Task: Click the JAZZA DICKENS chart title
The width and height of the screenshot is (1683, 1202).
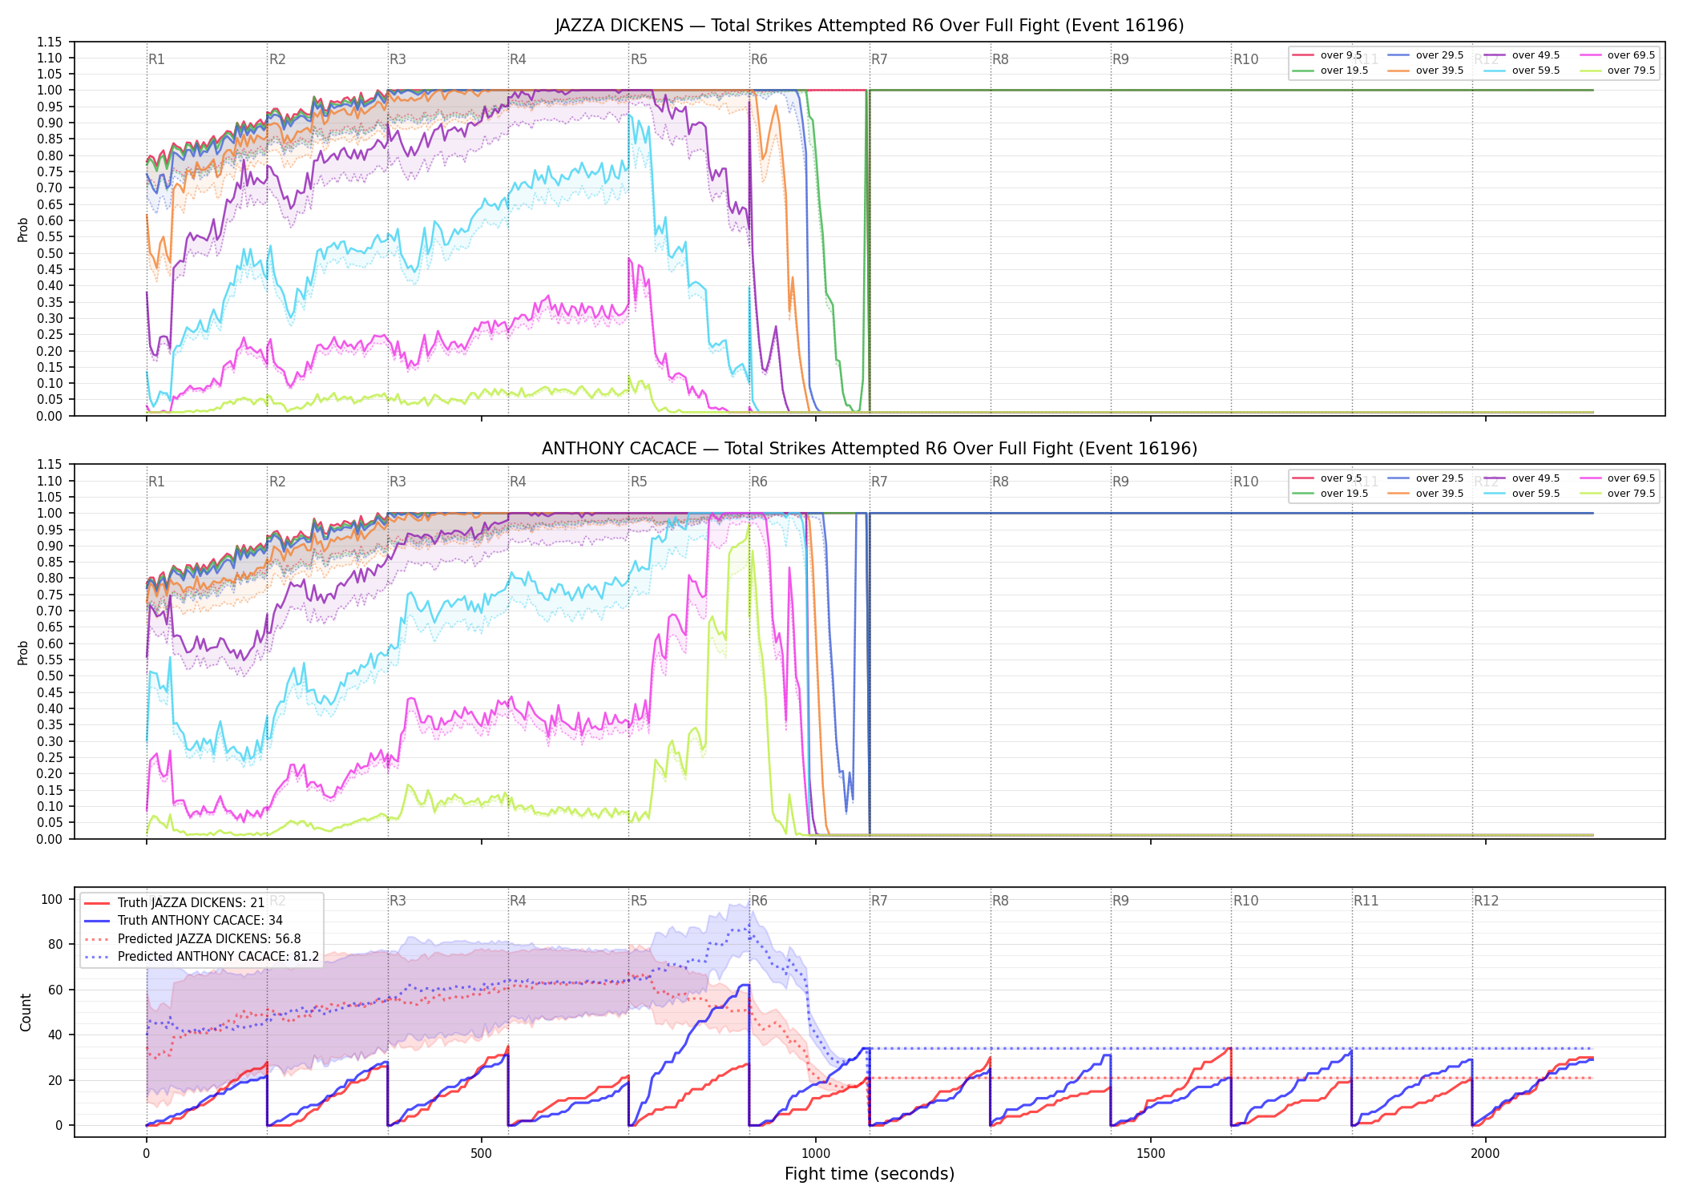Action: click(x=870, y=26)
